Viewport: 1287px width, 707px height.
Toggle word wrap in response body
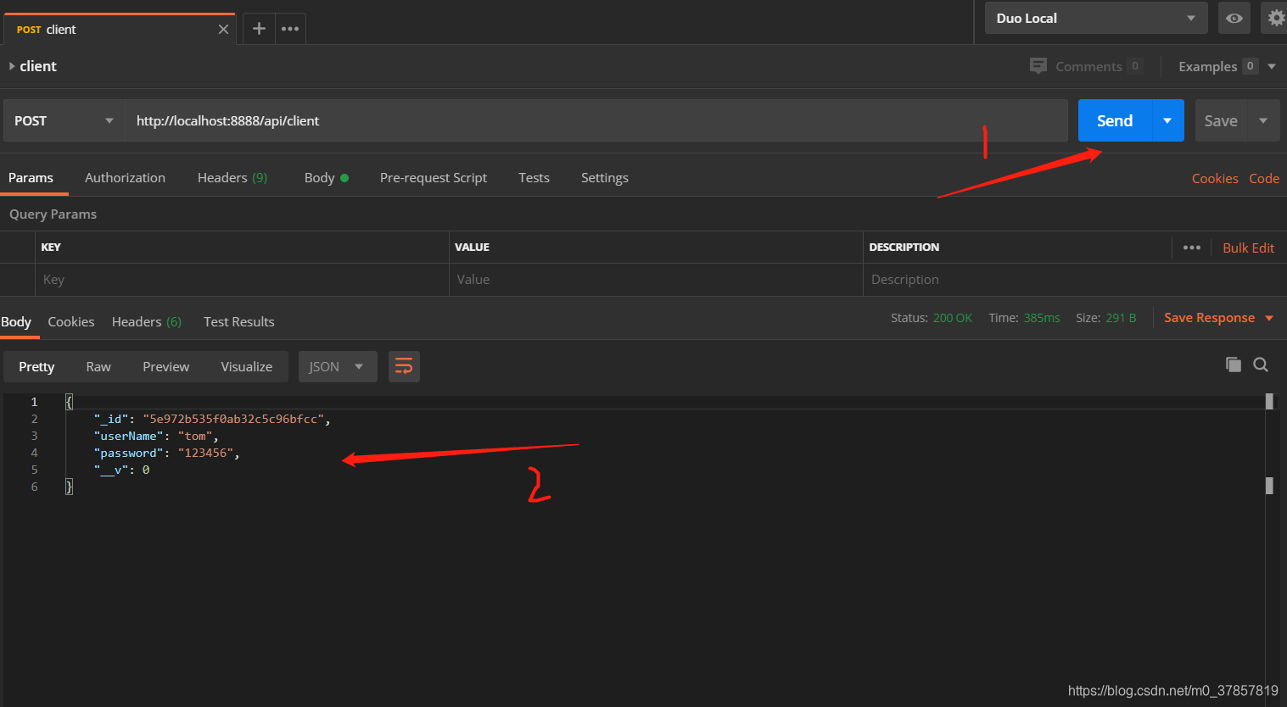coord(404,366)
